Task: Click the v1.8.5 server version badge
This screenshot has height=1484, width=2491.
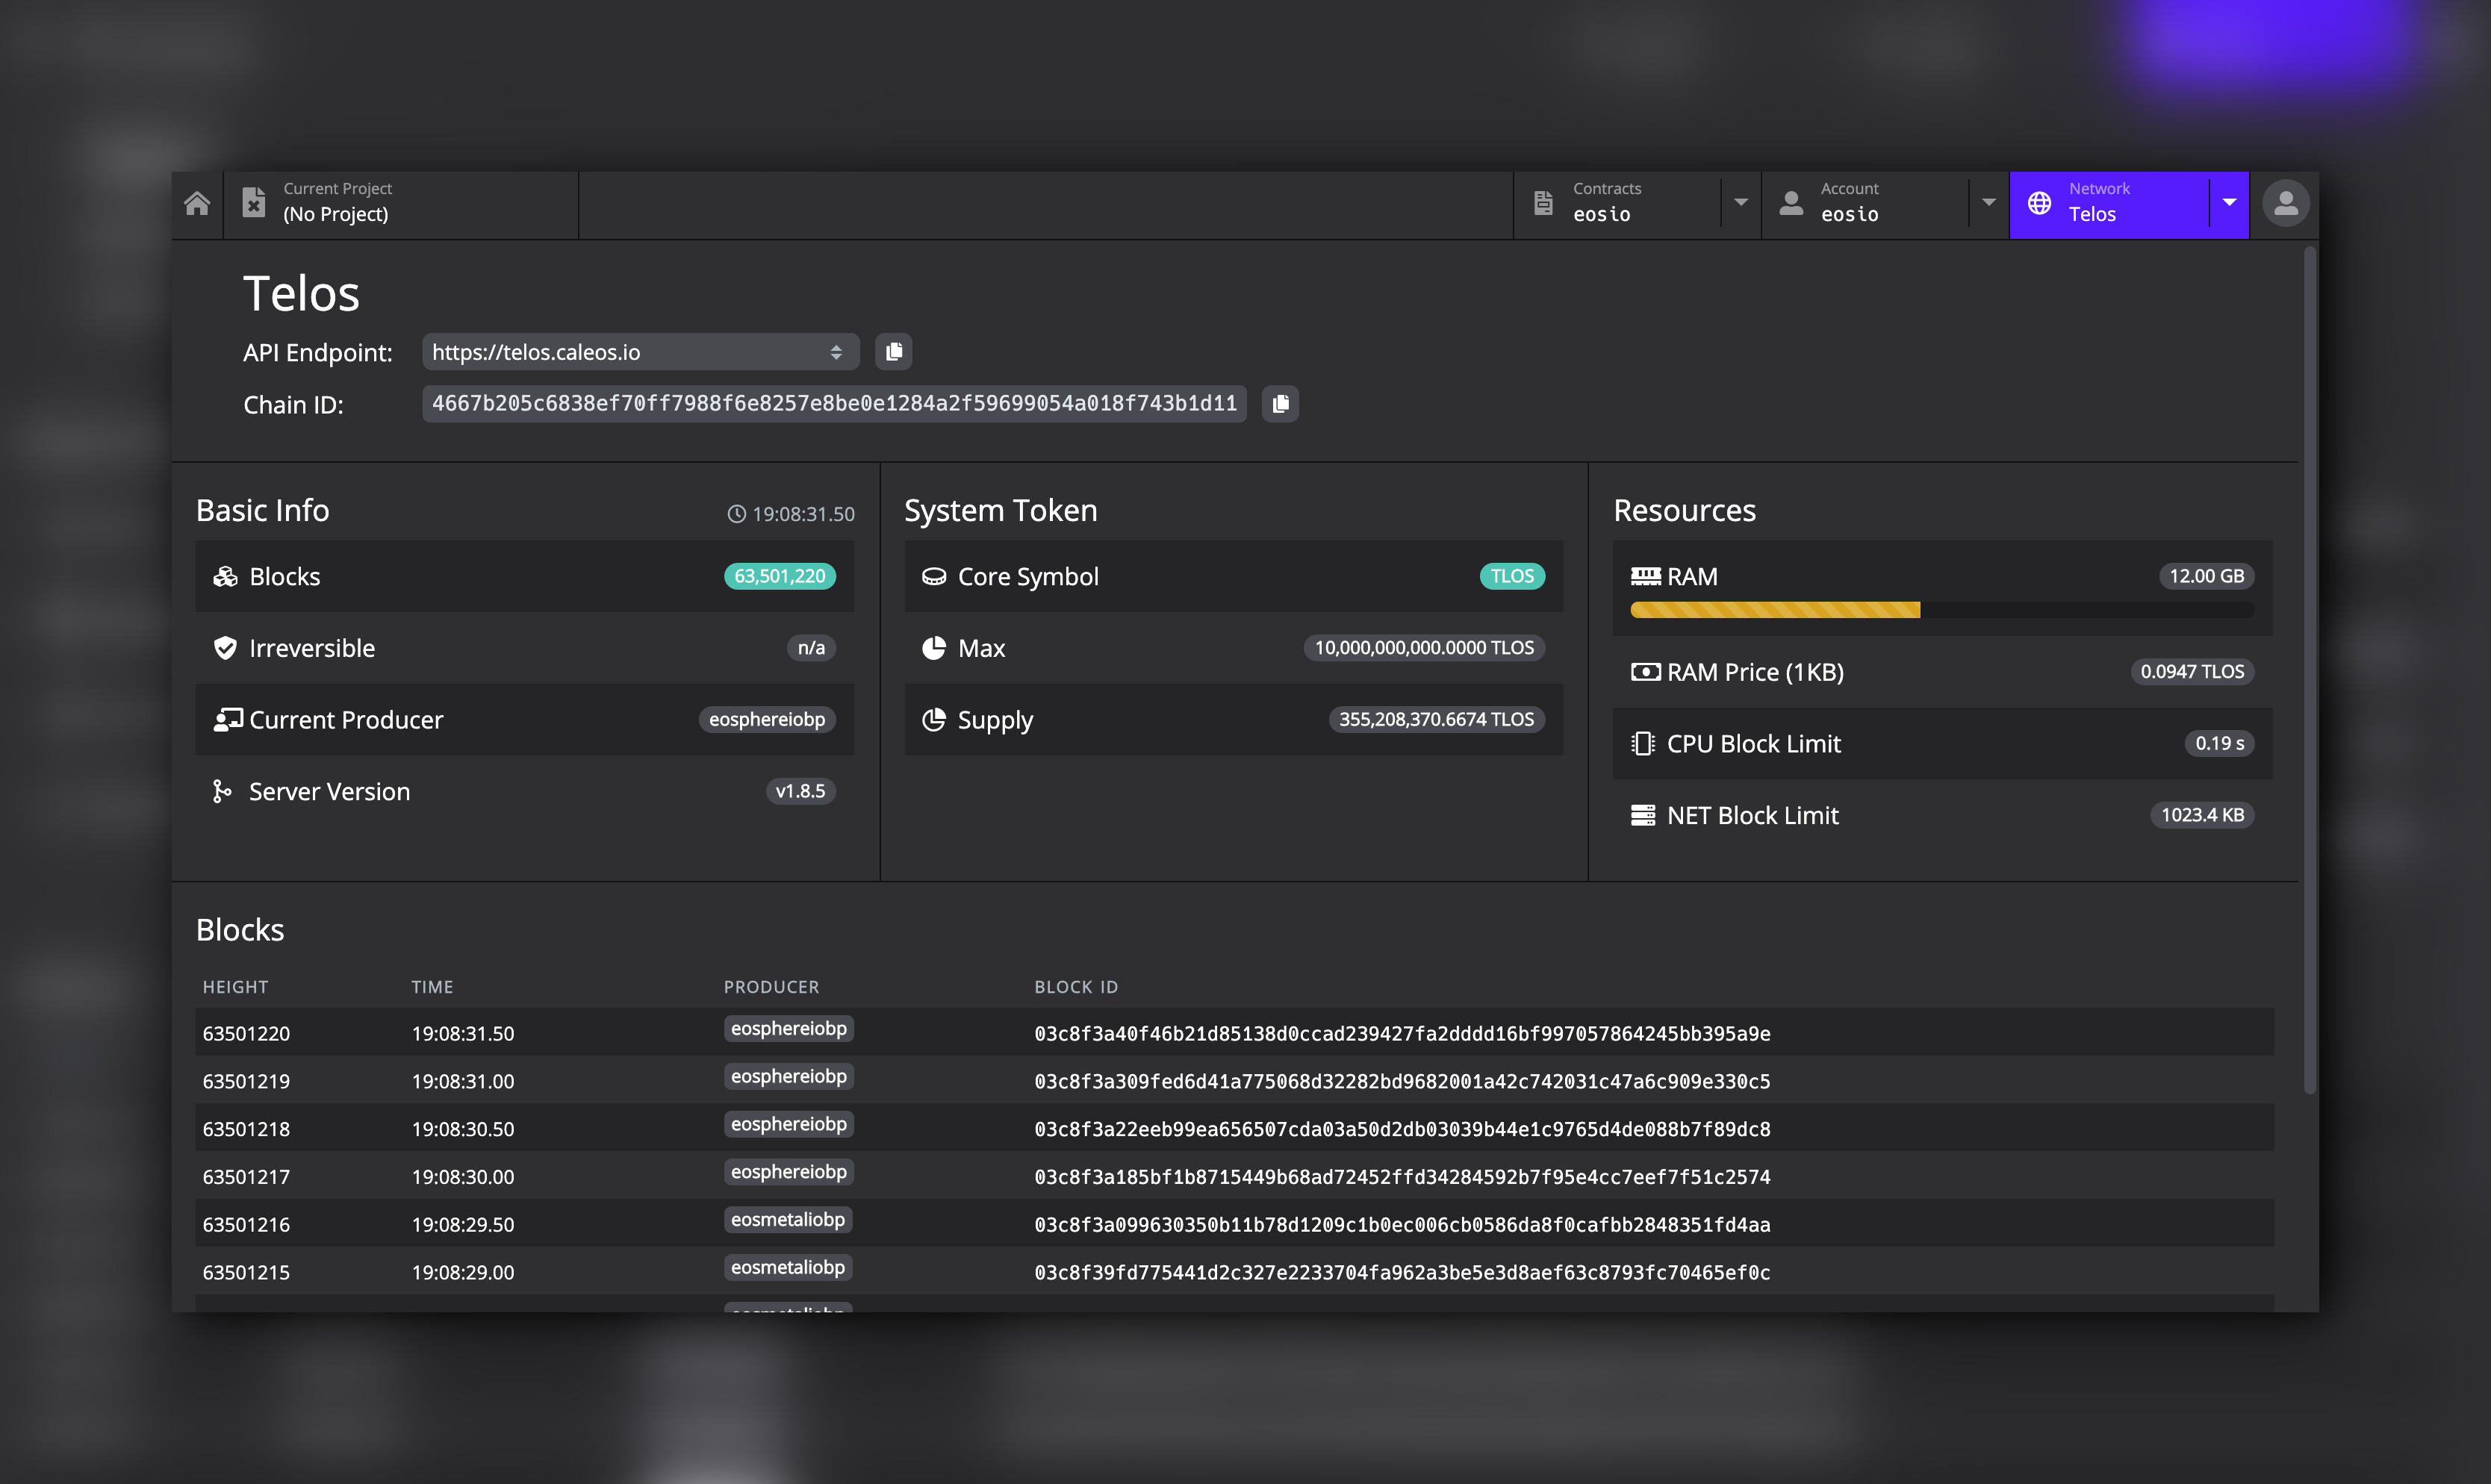Action: tap(800, 791)
